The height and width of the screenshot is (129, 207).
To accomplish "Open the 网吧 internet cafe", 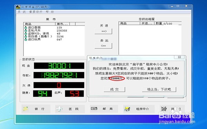I will coord(172,109).
